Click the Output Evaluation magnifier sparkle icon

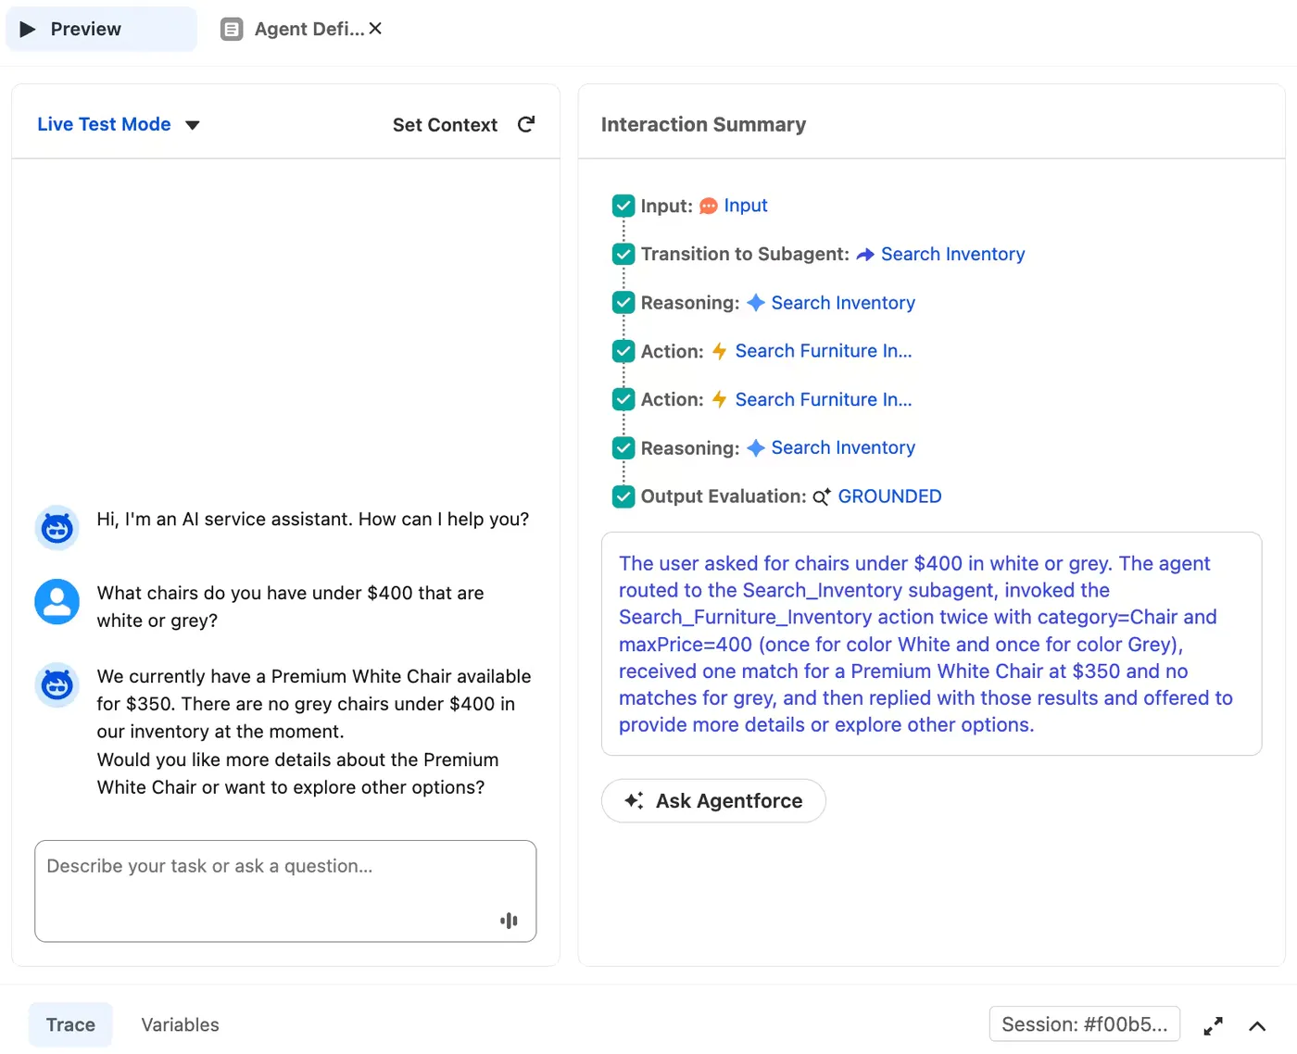coord(822,496)
